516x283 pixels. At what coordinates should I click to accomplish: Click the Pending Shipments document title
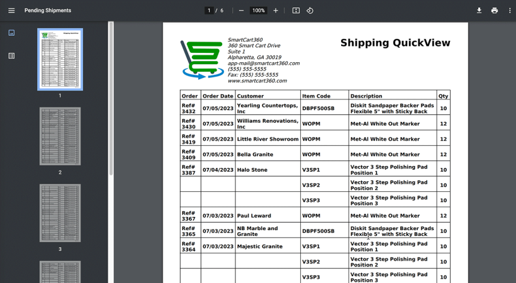[x=48, y=11]
